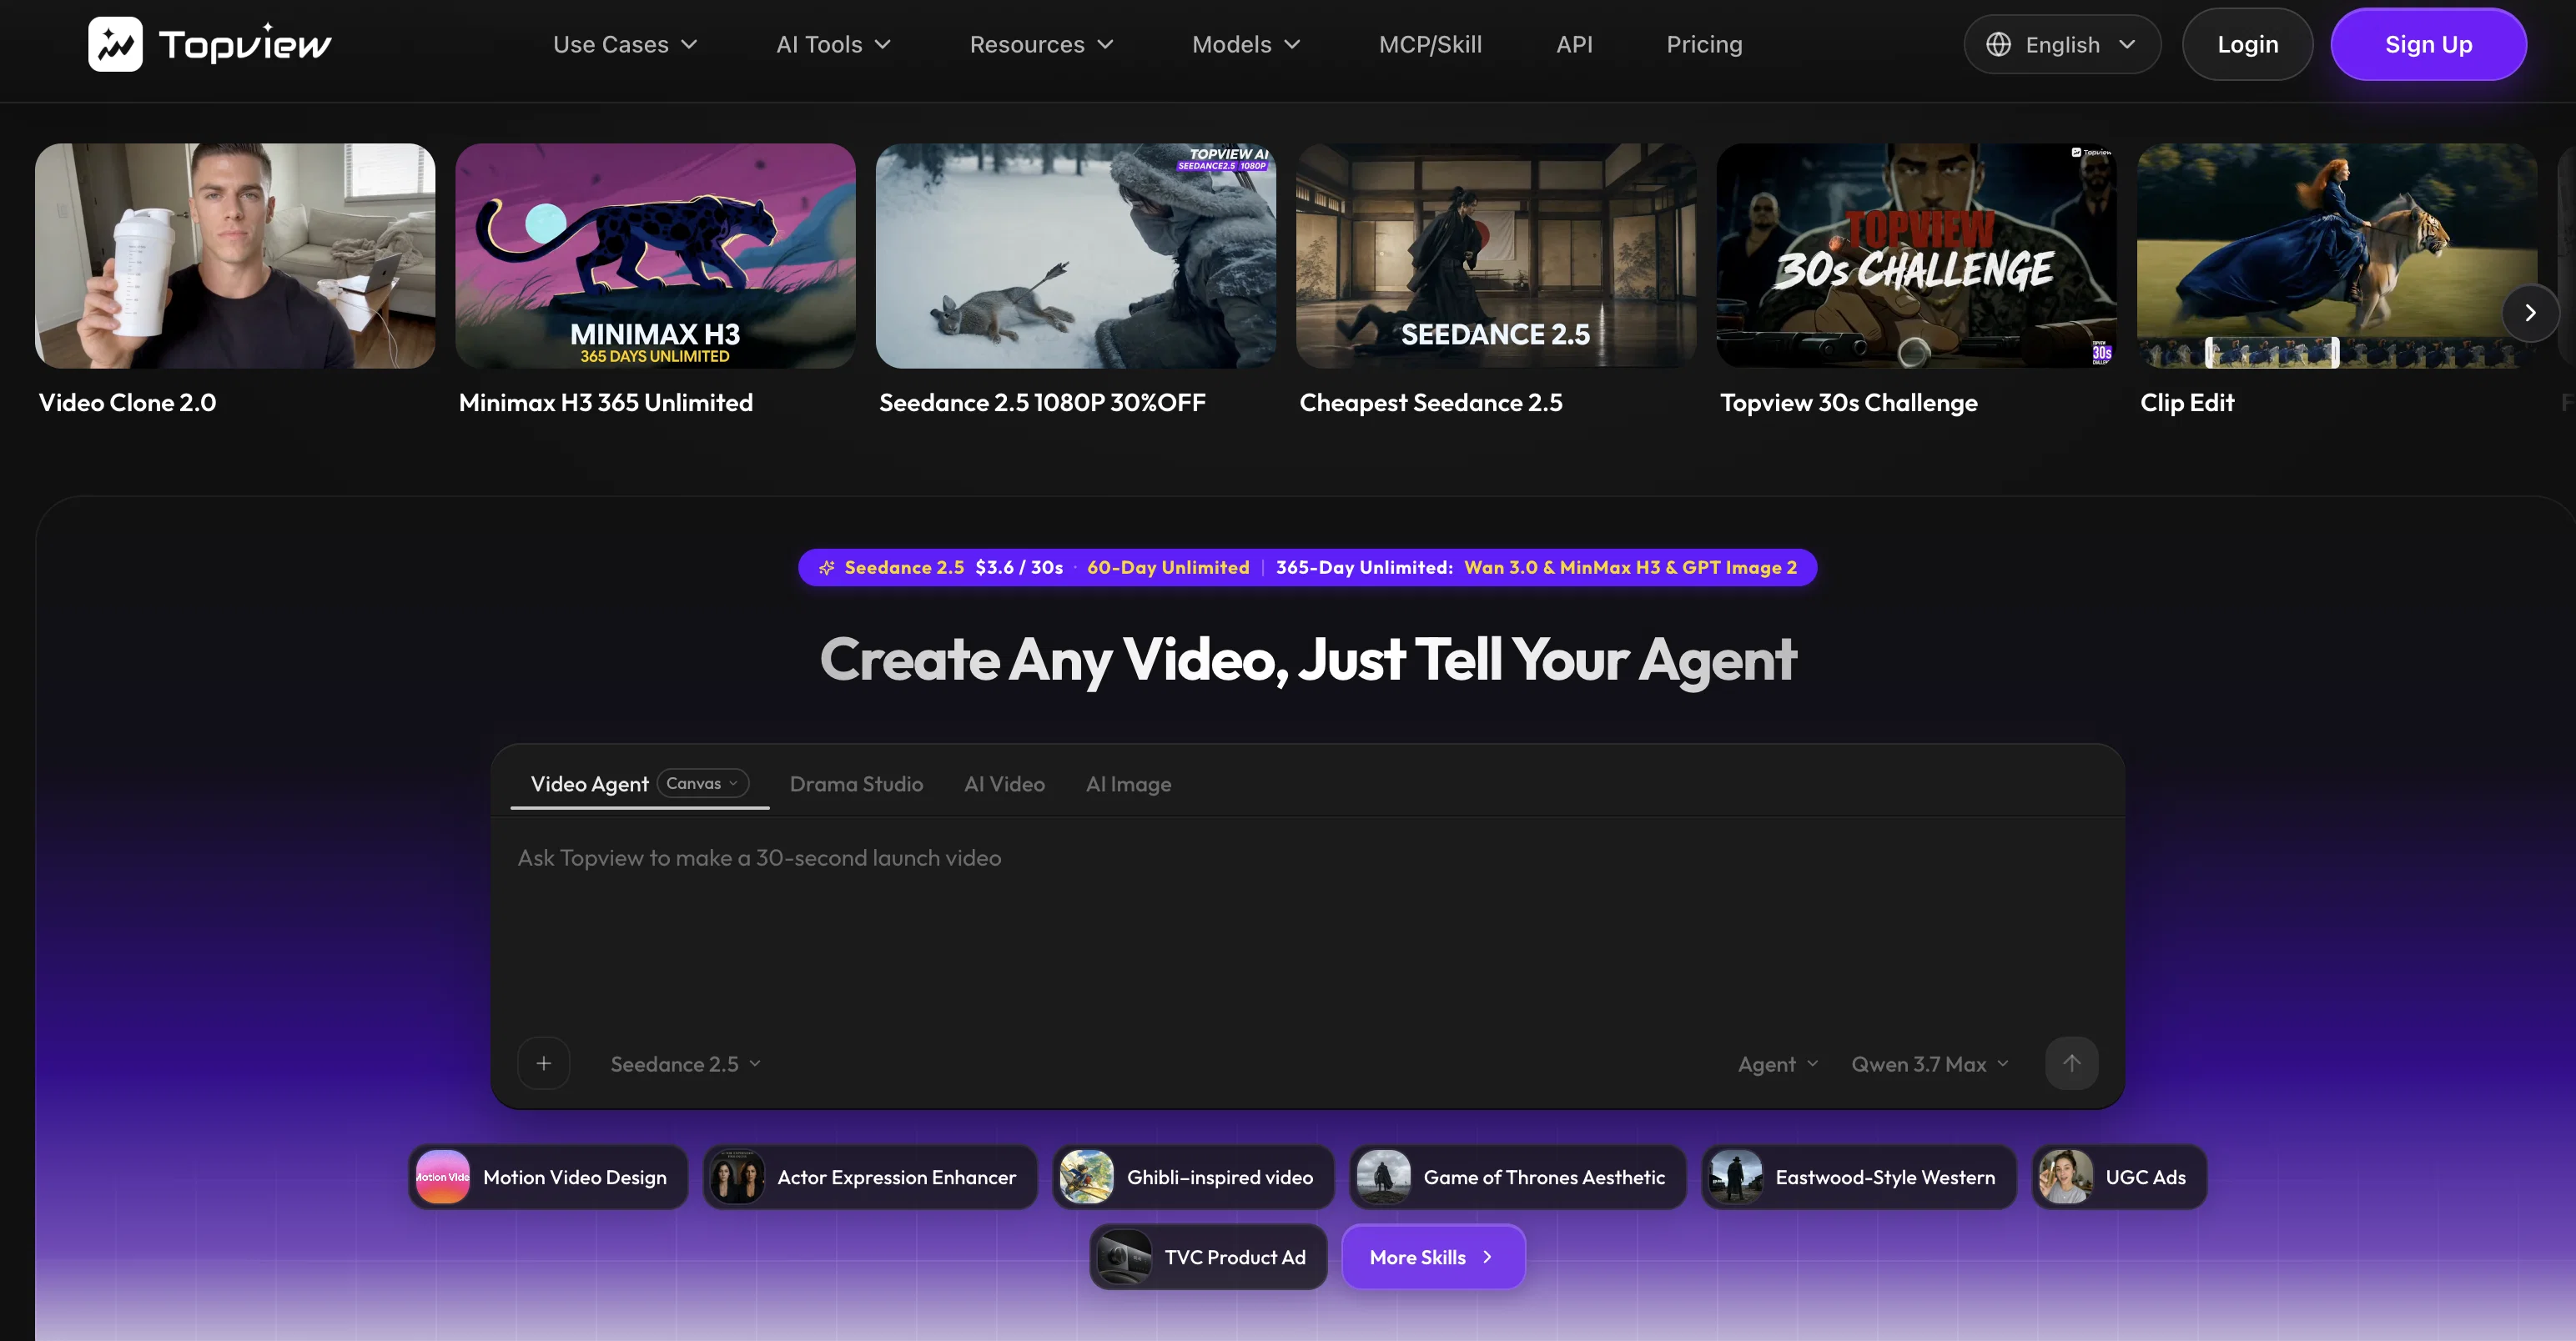The width and height of the screenshot is (2576, 1341).
Task: Click the globe language icon
Action: tap(1998, 44)
